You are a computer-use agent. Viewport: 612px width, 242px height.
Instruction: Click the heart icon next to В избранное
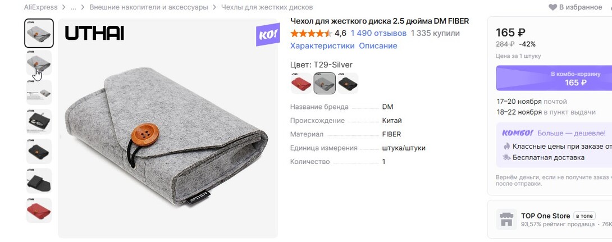(x=552, y=7)
